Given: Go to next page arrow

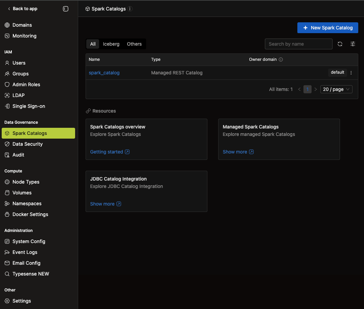Looking at the screenshot, I should coord(316,89).
